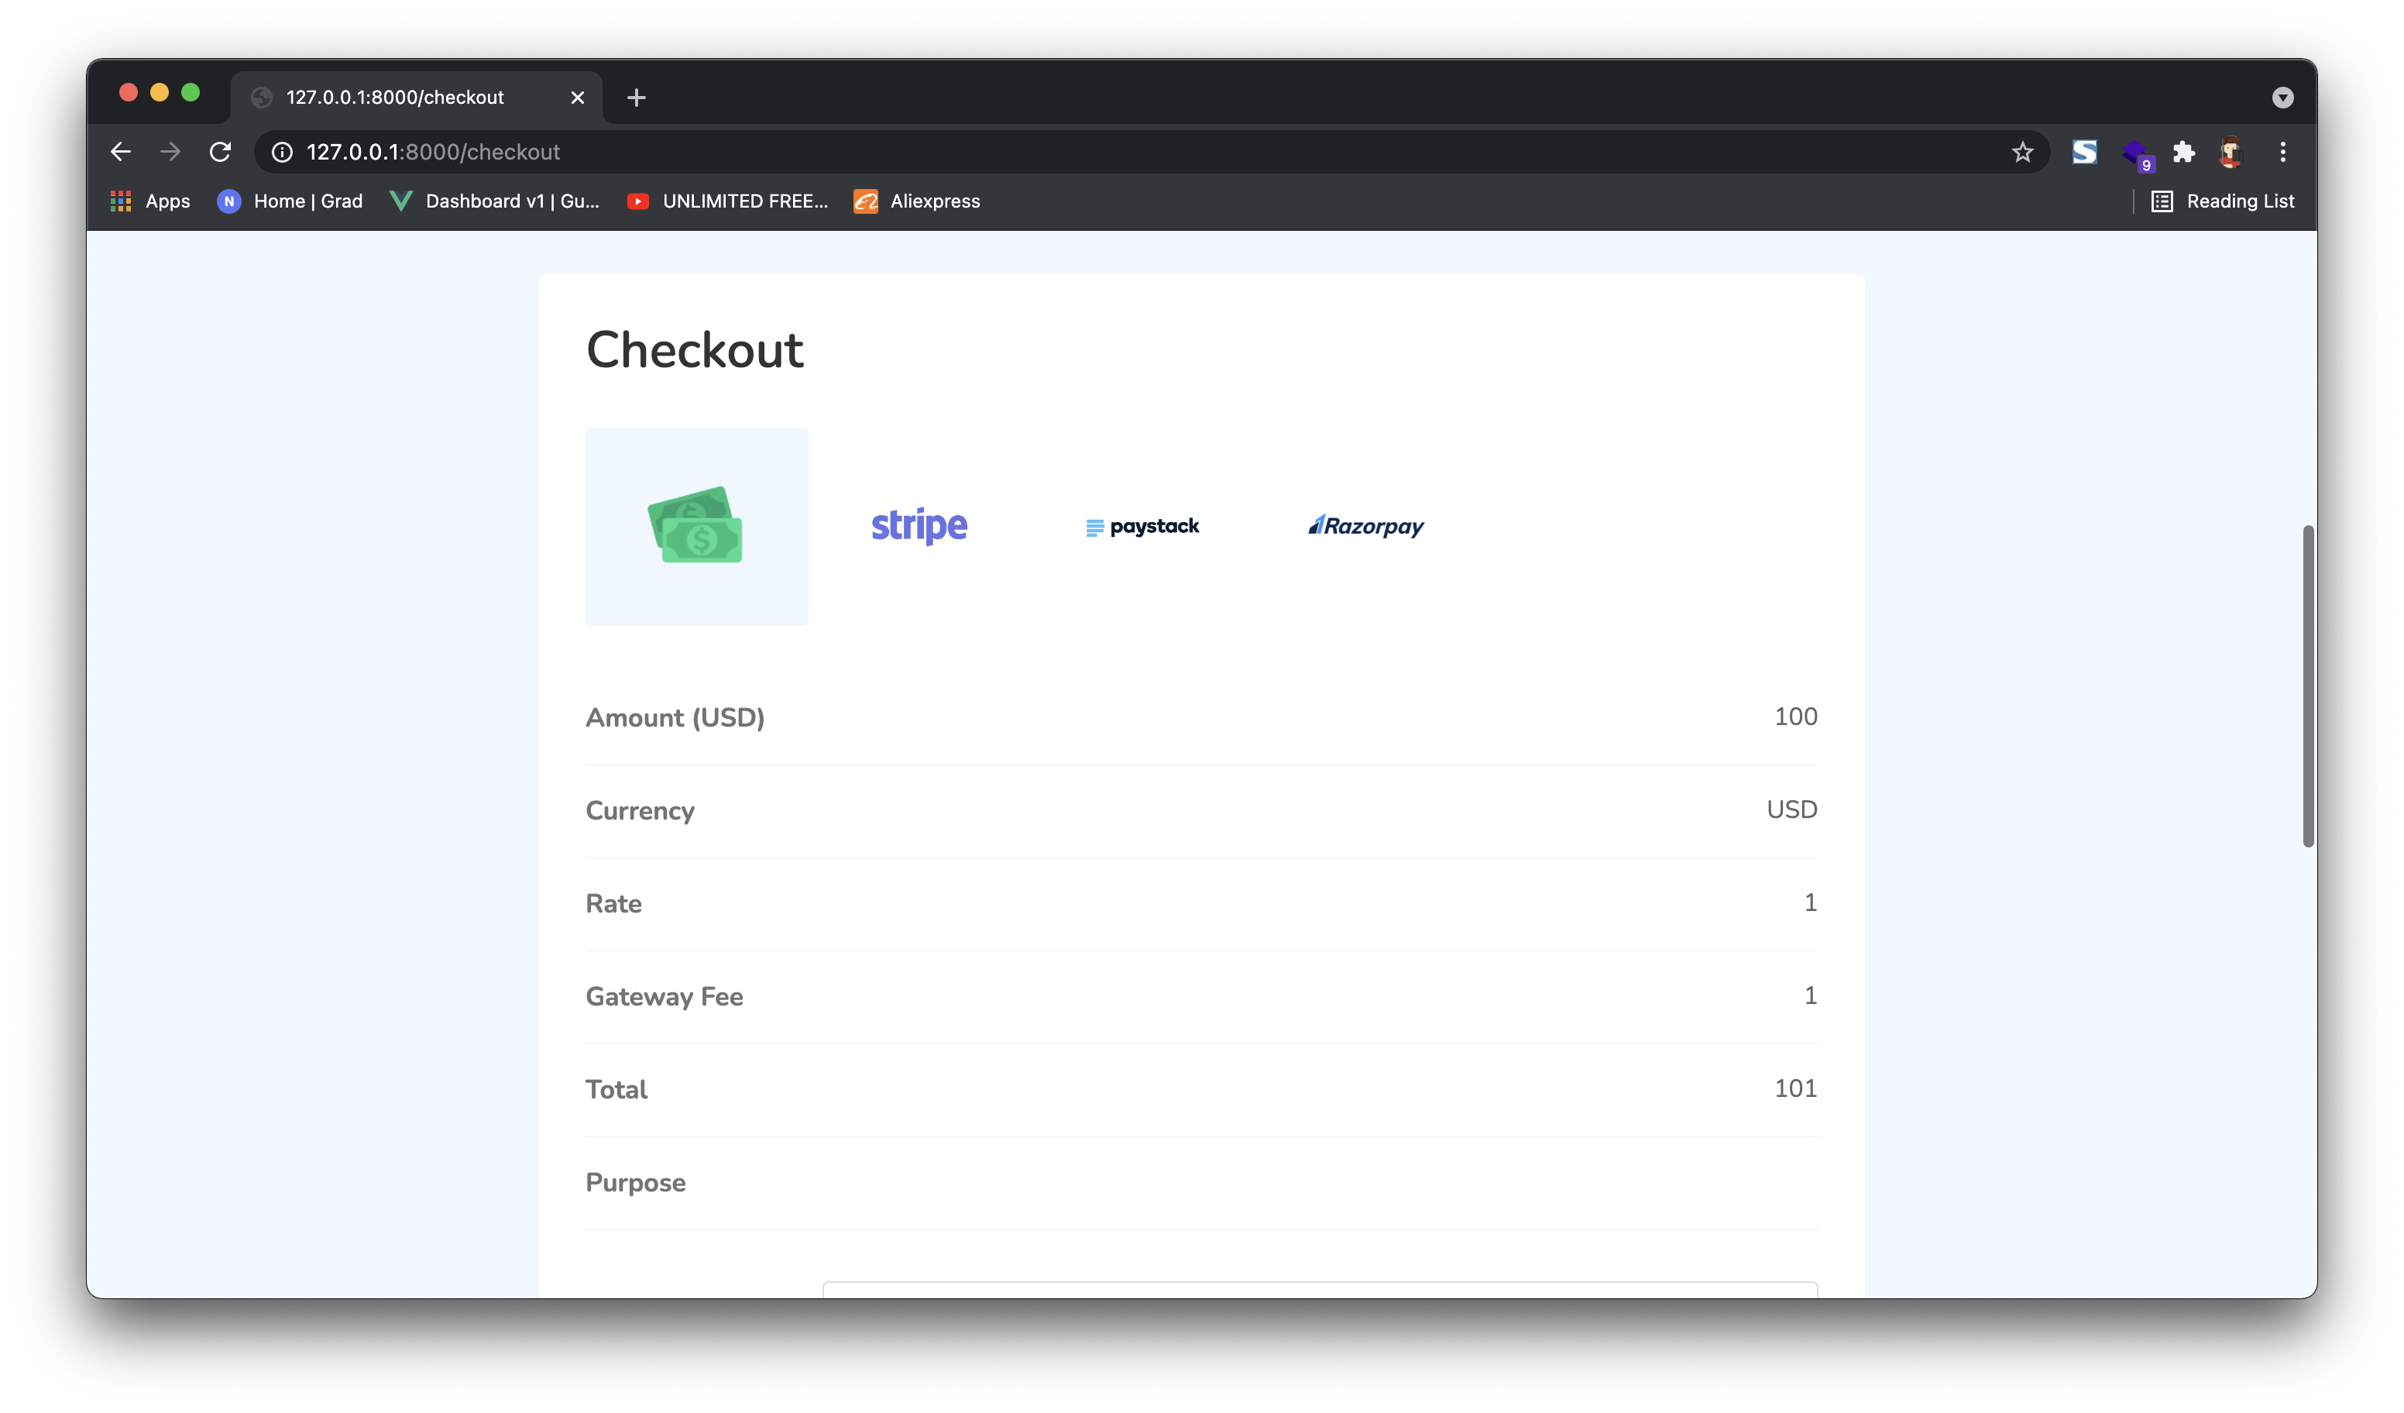Expand the tab search dropdown arrow
This screenshot has width=2404, height=1413.
[x=2282, y=98]
